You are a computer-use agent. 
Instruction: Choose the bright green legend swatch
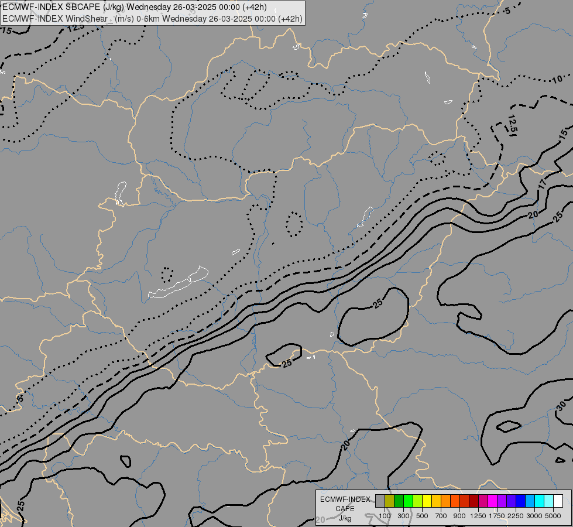coord(408,501)
